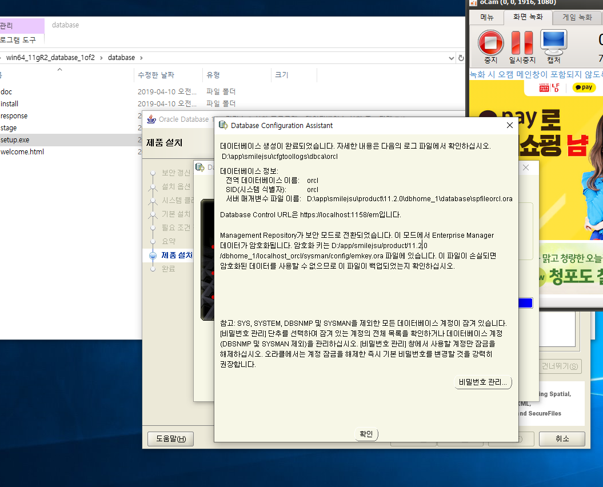Image resolution: width=603 pixels, height=487 pixels.
Task: Take screenshot with oCam 캡처 icon
Action: tap(554, 46)
